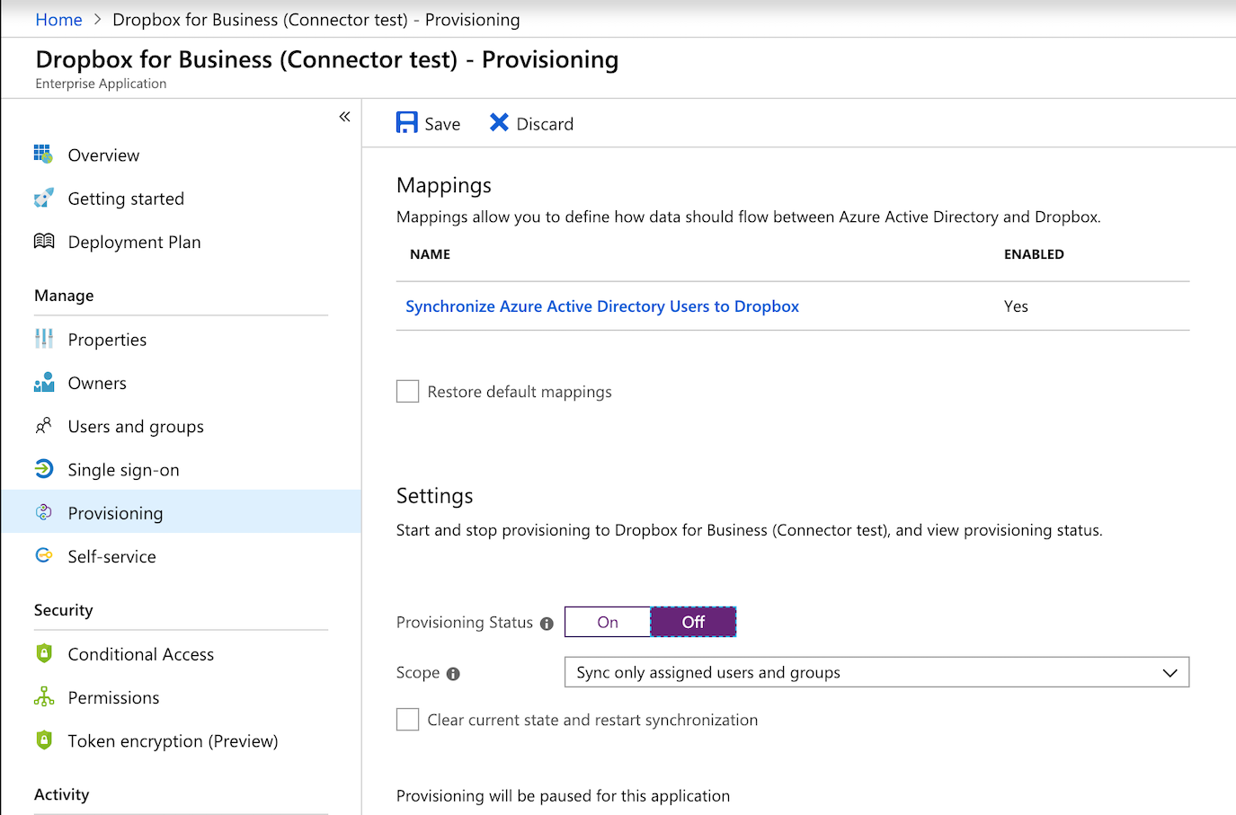Viewport: 1236px width, 815px height.
Task: Click the Save disk icon
Action: click(406, 123)
